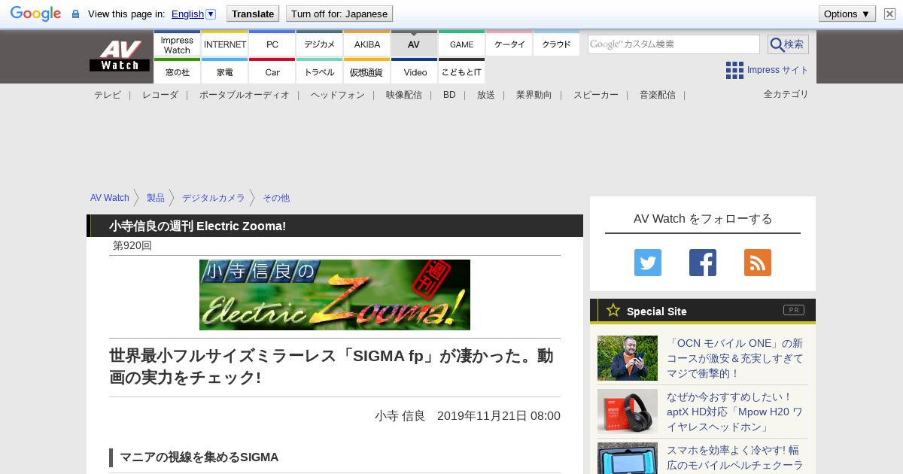
Task: Open the OCN モバイル ONE article link
Action: [735, 358]
